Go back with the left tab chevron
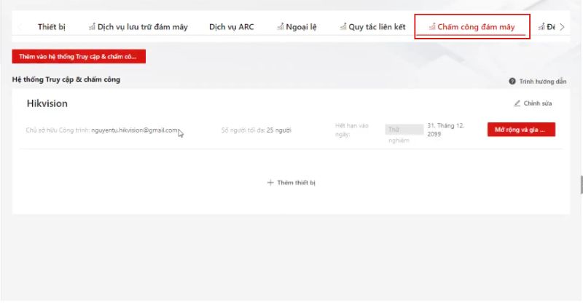Viewport: 583px width, 306px height. [x=20, y=27]
